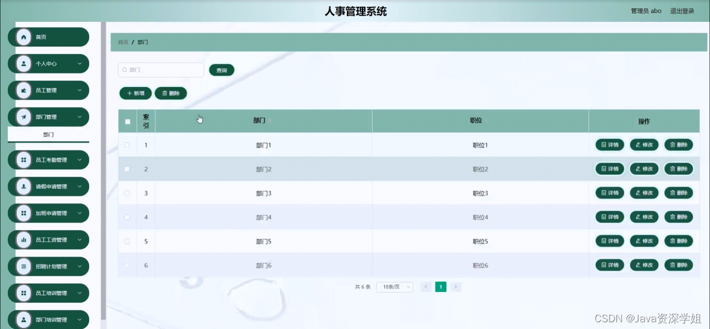The height and width of the screenshot is (329, 710).
Task: Click the sort icon in 职位 column header
Action: [x=486, y=121]
